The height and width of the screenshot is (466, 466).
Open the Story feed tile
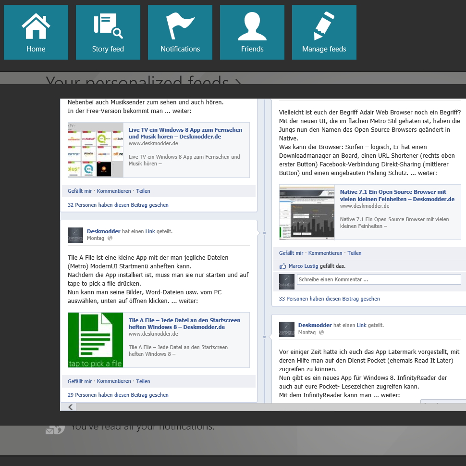pos(108,32)
